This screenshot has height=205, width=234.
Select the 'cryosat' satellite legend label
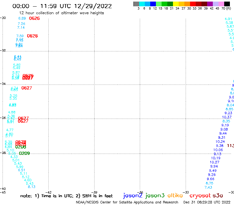click(x=200, y=196)
